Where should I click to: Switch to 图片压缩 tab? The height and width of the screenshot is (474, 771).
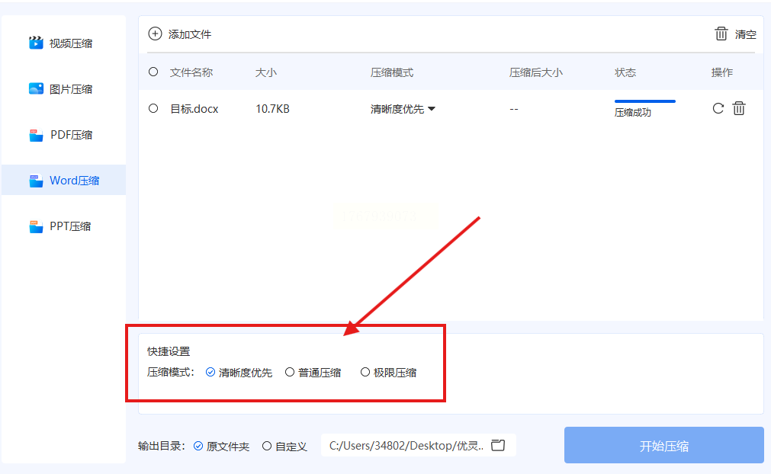point(64,89)
